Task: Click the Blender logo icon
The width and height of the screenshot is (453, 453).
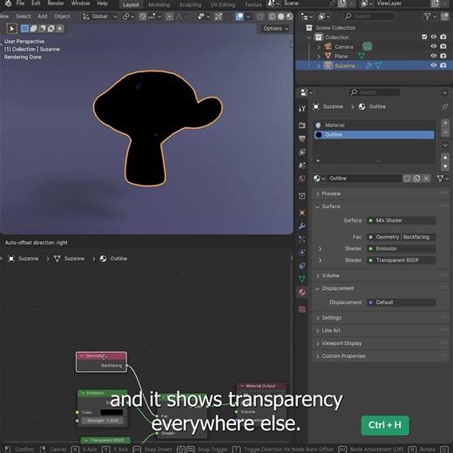Action: click(8, 3)
